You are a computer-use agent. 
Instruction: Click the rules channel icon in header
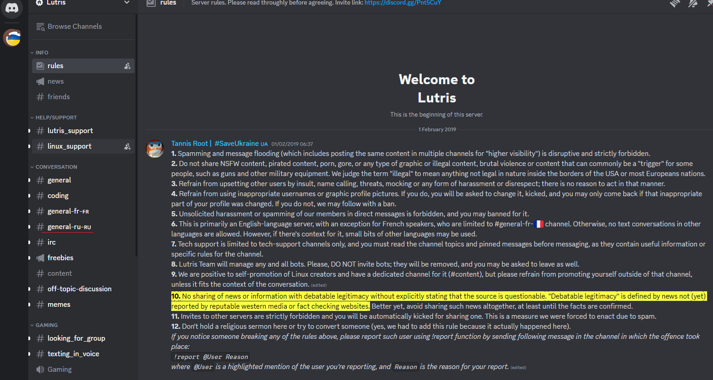click(x=151, y=3)
